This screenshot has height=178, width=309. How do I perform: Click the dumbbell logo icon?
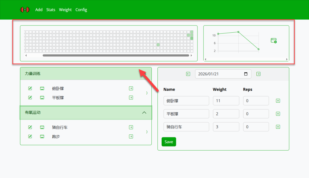coord(25,10)
